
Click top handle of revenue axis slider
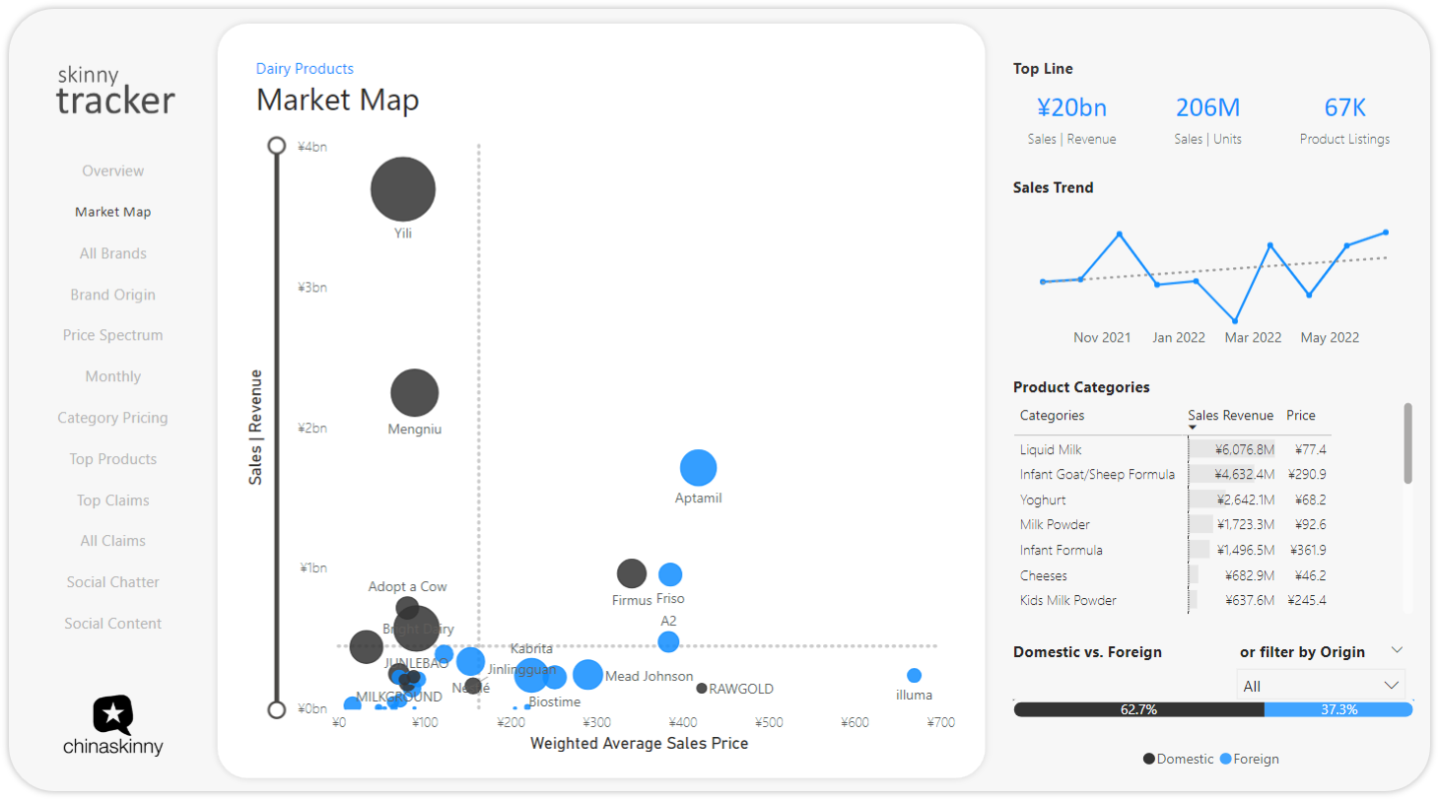point(277,146)
